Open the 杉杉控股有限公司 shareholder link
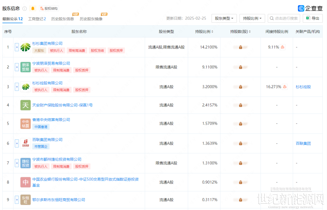 click(47, 83)
